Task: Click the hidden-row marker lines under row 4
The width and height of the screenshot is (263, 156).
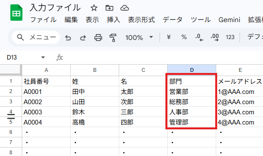Action: [11, 116]
